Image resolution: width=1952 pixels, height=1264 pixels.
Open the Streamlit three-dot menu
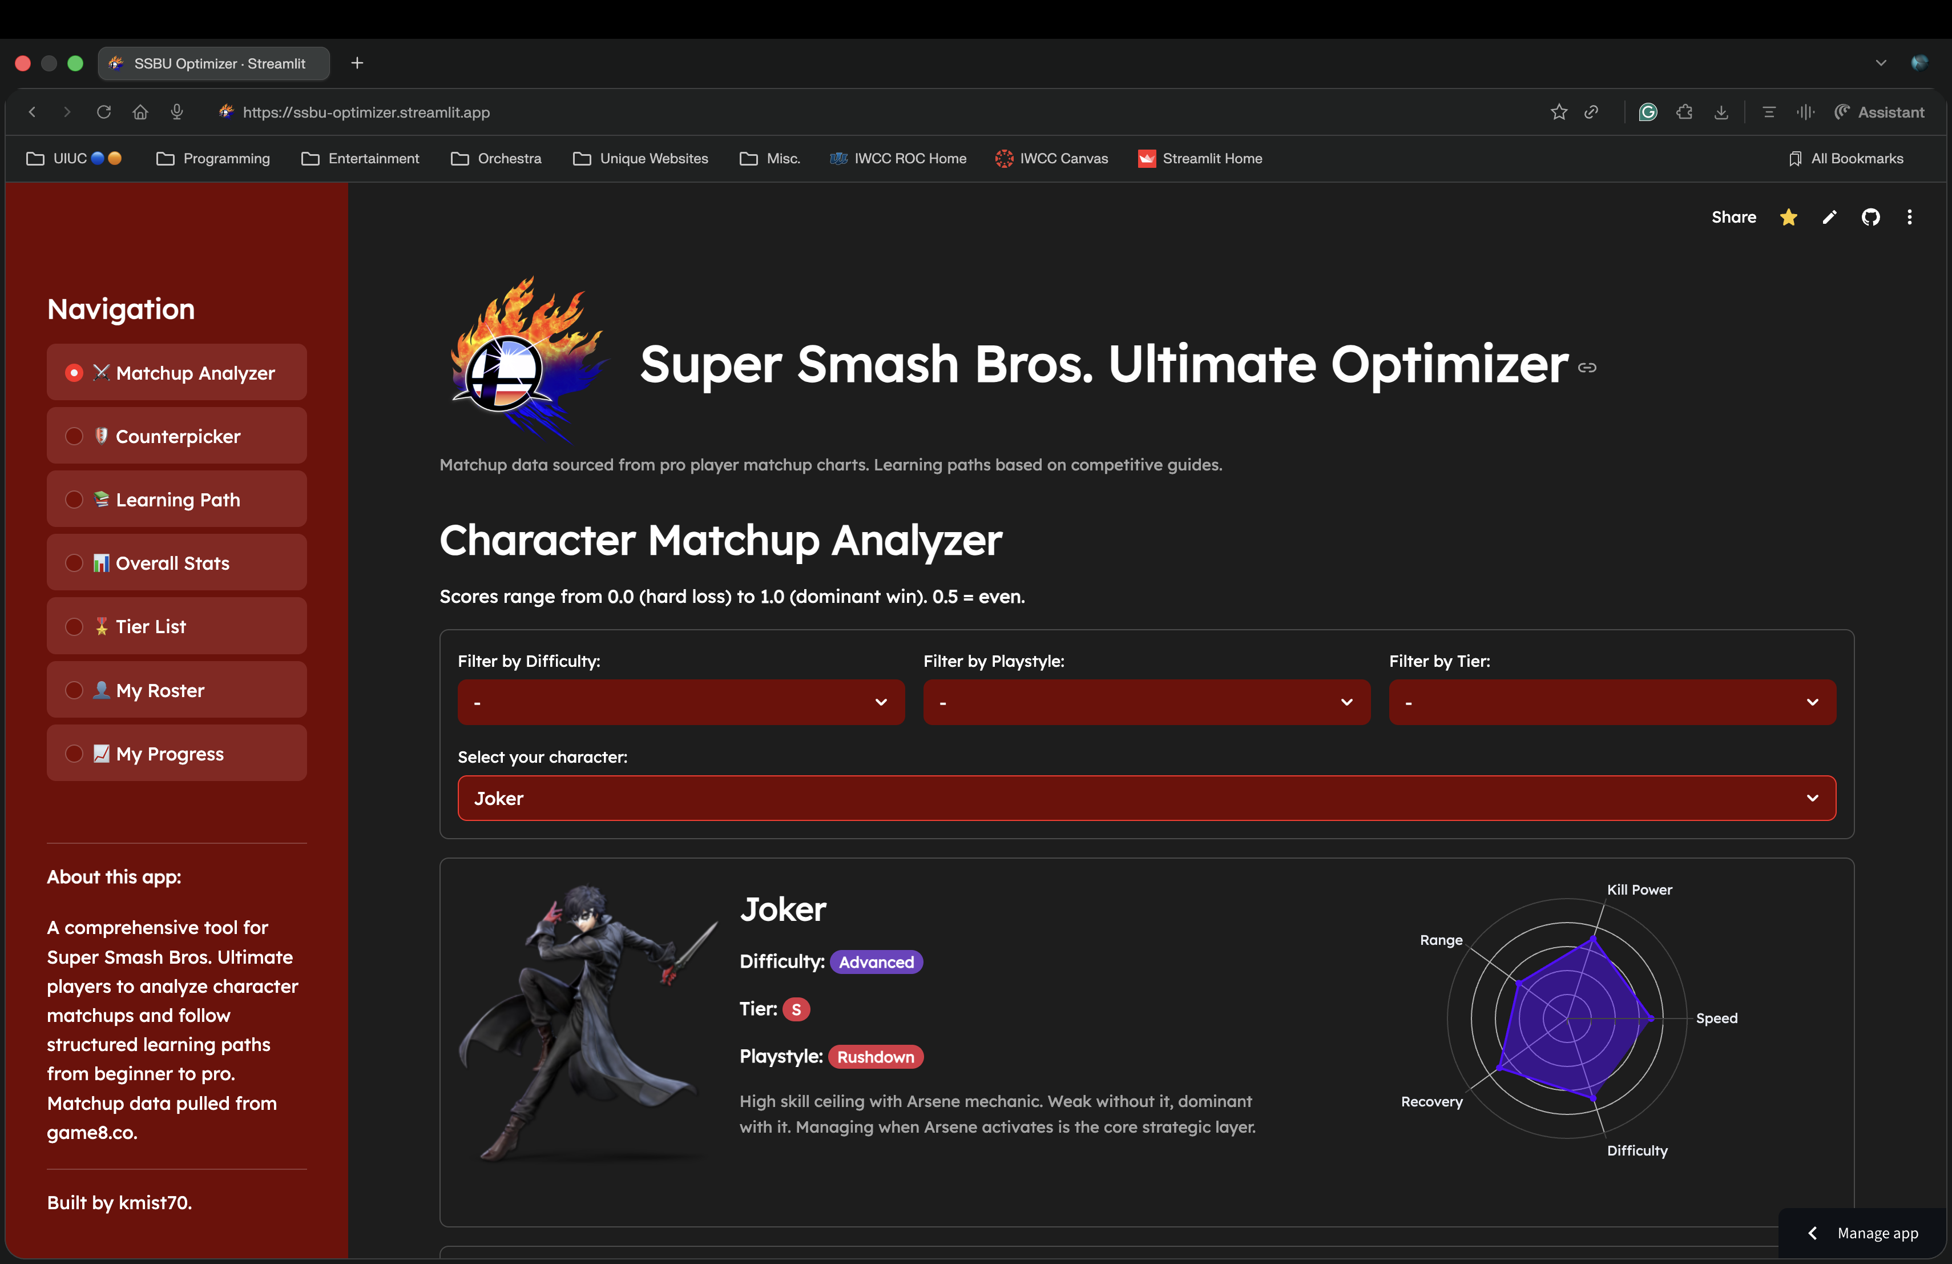(1909, 218)
